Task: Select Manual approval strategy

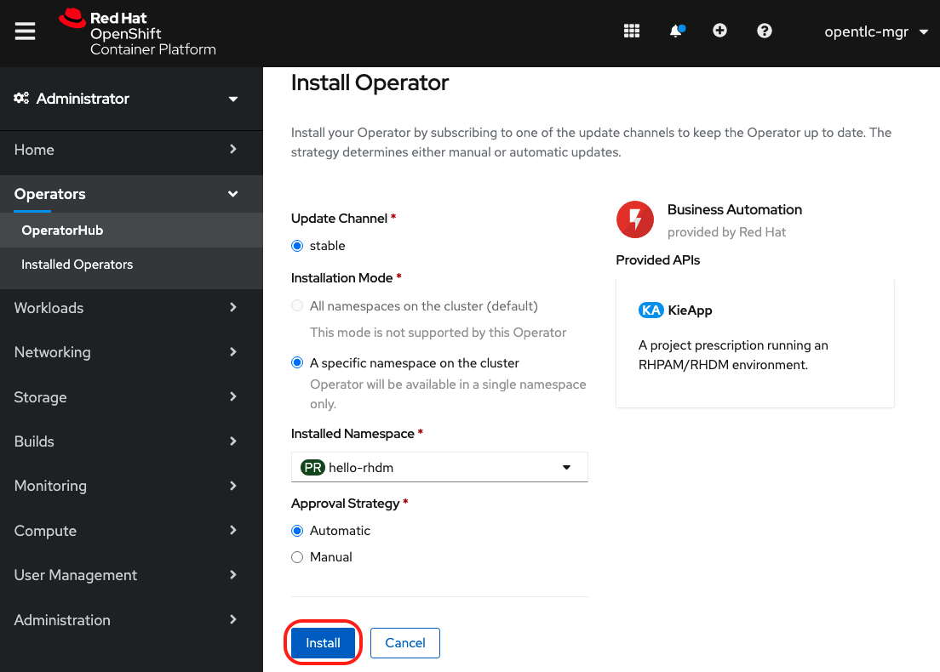Action: [297, 557]
